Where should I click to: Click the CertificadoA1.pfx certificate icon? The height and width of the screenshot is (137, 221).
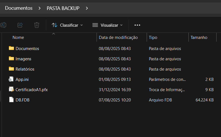click(11, 89)
